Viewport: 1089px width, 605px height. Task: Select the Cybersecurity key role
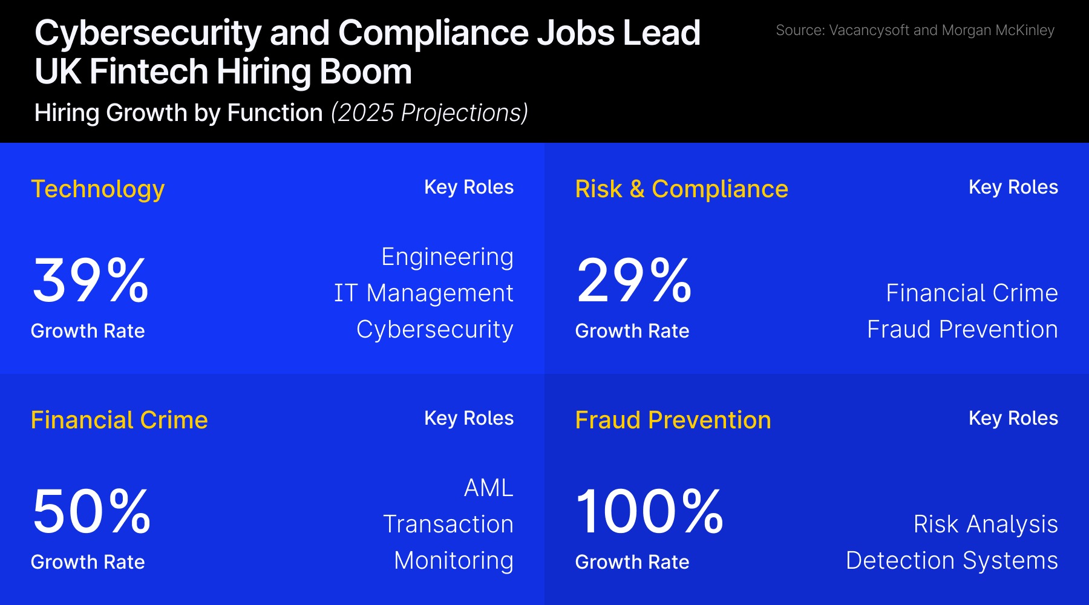[x=434, y=330]
